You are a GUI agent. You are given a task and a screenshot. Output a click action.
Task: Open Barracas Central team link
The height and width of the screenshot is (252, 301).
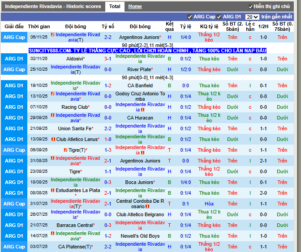pyautogui.click(x=75, y=225)
